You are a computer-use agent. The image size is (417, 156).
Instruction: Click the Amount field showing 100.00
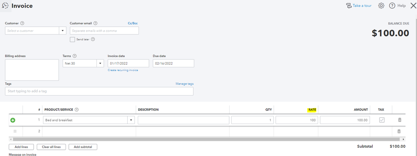click(345, 120)
